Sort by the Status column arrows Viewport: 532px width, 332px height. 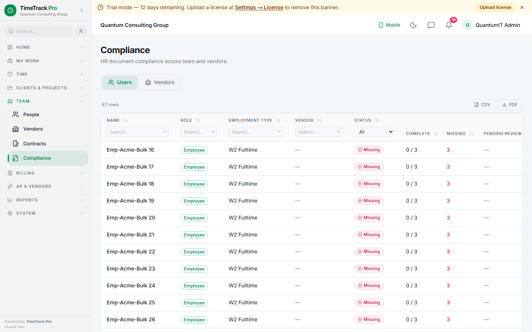[x=377, y=121]
